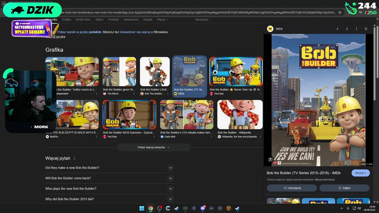Open options dots for top YouTube result
The width and height of the screenshot is (379, 213).
[x=261, y=94]
